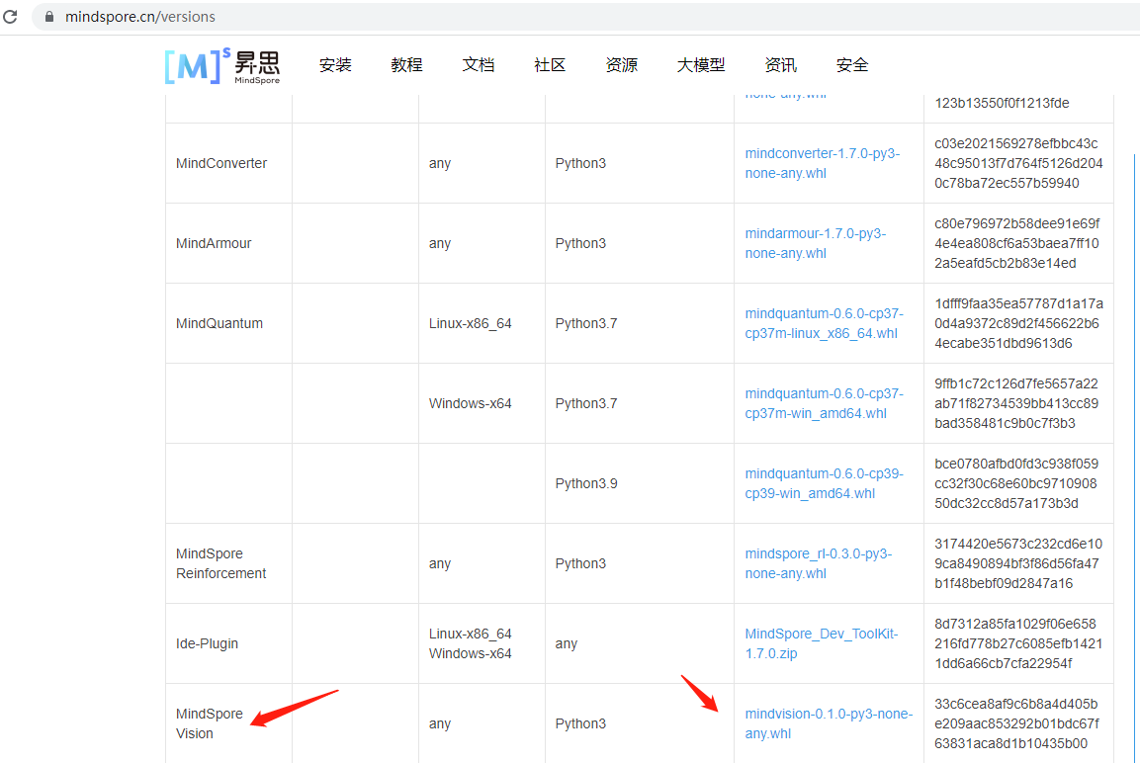The image size is (1140, 763).
Task: Download mindspore_rl-0.3.0-py3-none-any.whl
Action: 818,563
